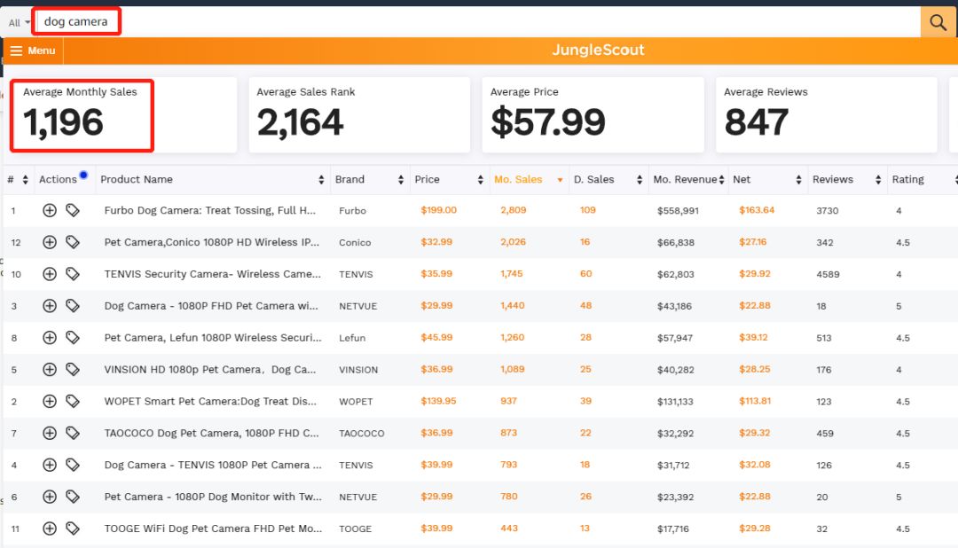Open Pet Camera Conico 1080P product link
958x548 pixels.
[x=210, y=242]
